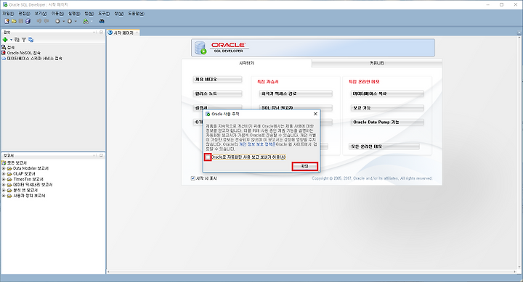Expand the Data Dictionary reports node
The width and height of the screenshot is (523, 282).
(4, 185)
